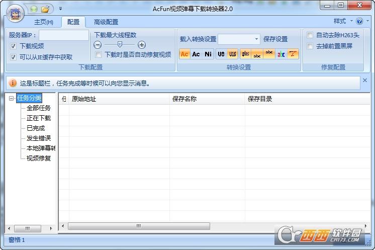Toggle the top abc subtitle icon

pyautogui.click(x=269, y=54)
